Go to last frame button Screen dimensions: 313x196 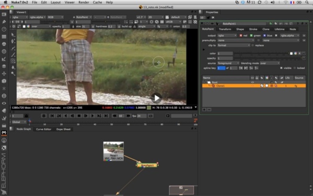coord(106,116)
